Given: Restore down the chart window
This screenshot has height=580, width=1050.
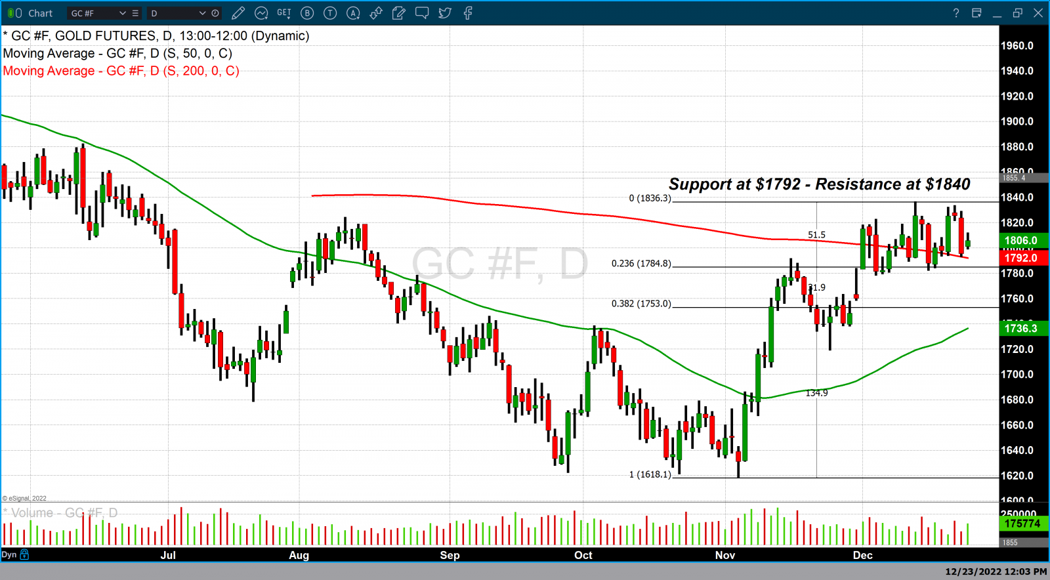Looking at the screenshot, I should tap(1018, 13).
